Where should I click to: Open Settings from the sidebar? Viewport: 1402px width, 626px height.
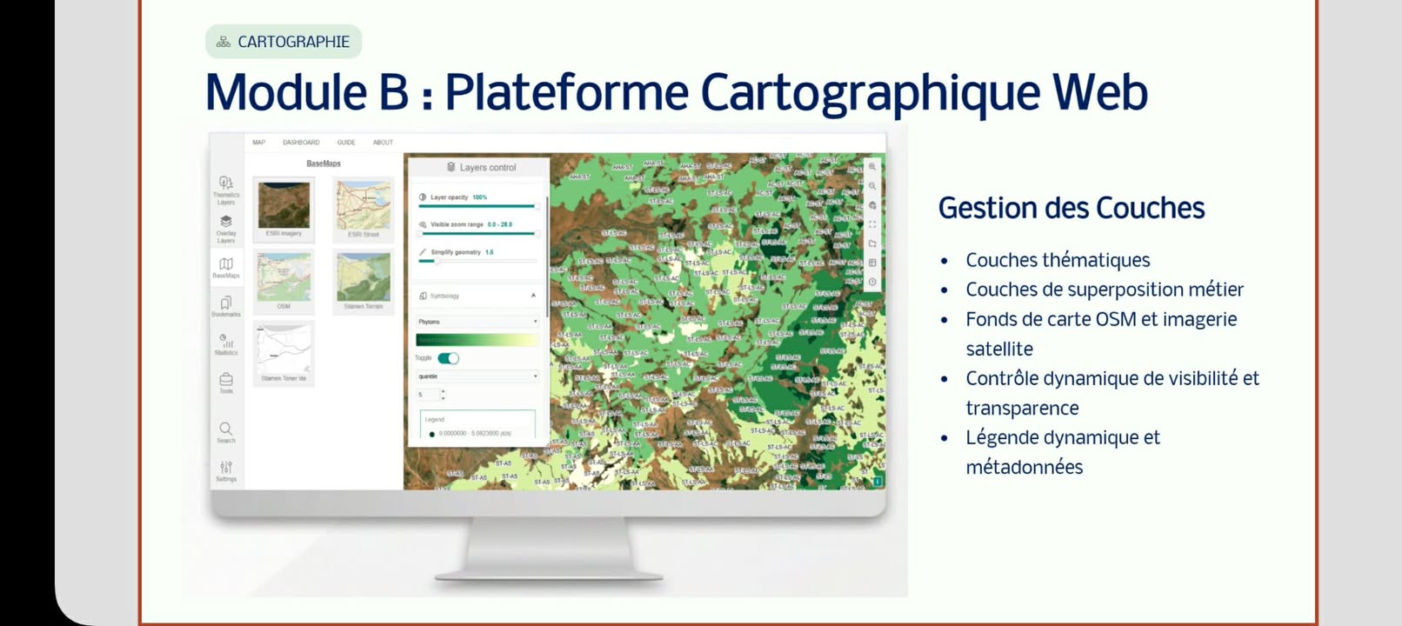[226, 470]
